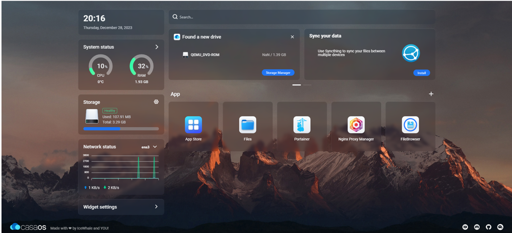This screenshot has width=512, height=233.
Task: Click into the Search field
Action: [302, 16]
